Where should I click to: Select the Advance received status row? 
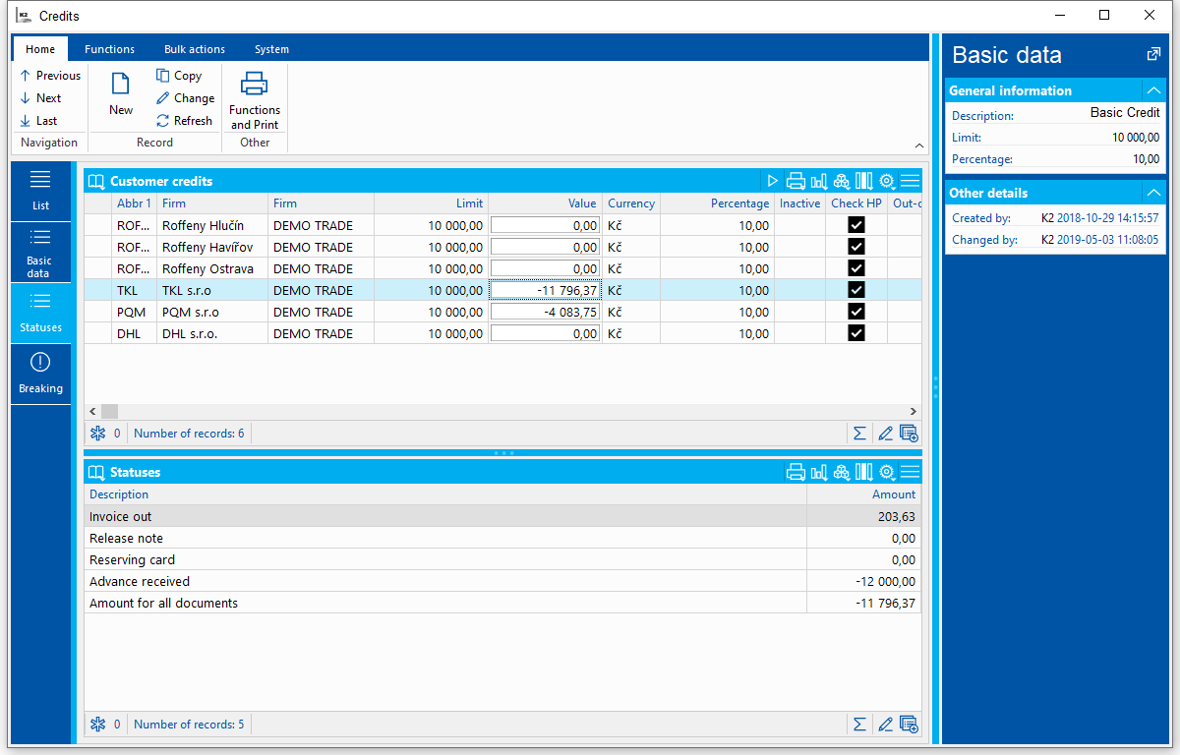click(x=502, y=581)
